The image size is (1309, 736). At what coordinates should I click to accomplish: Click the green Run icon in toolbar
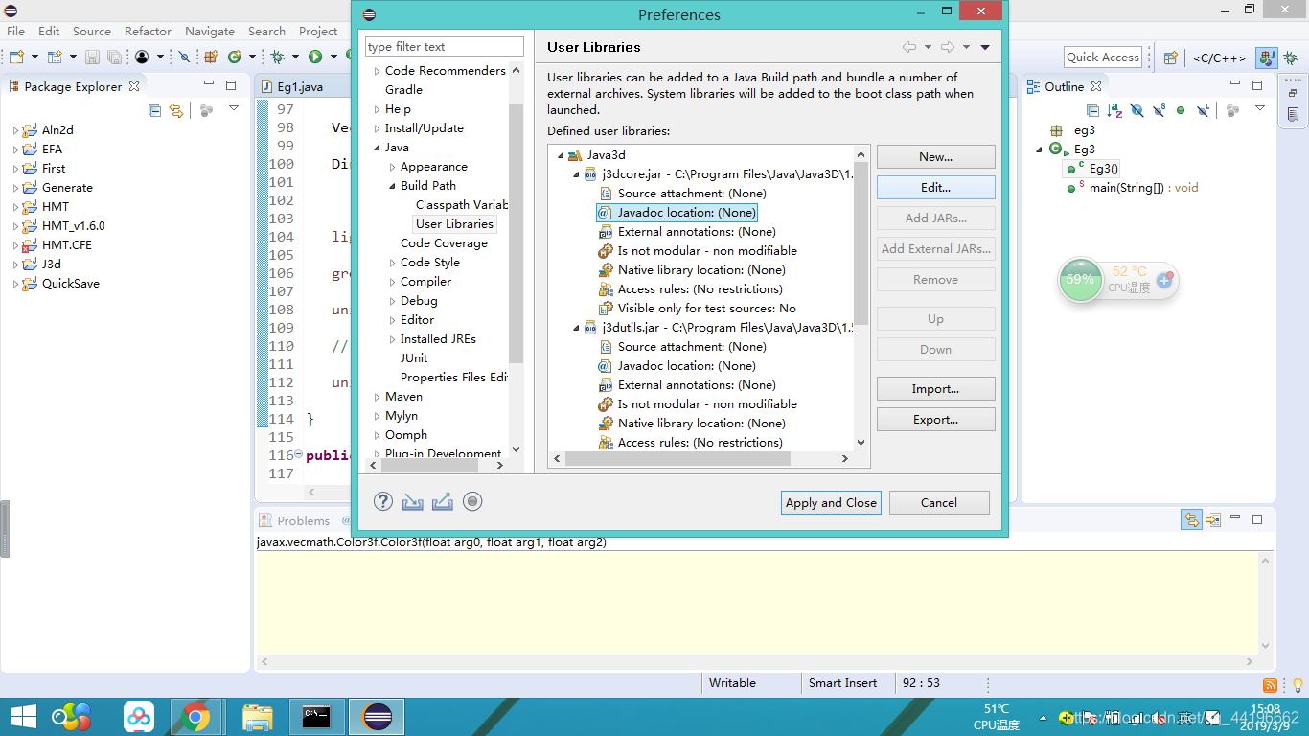click(314, 57)
